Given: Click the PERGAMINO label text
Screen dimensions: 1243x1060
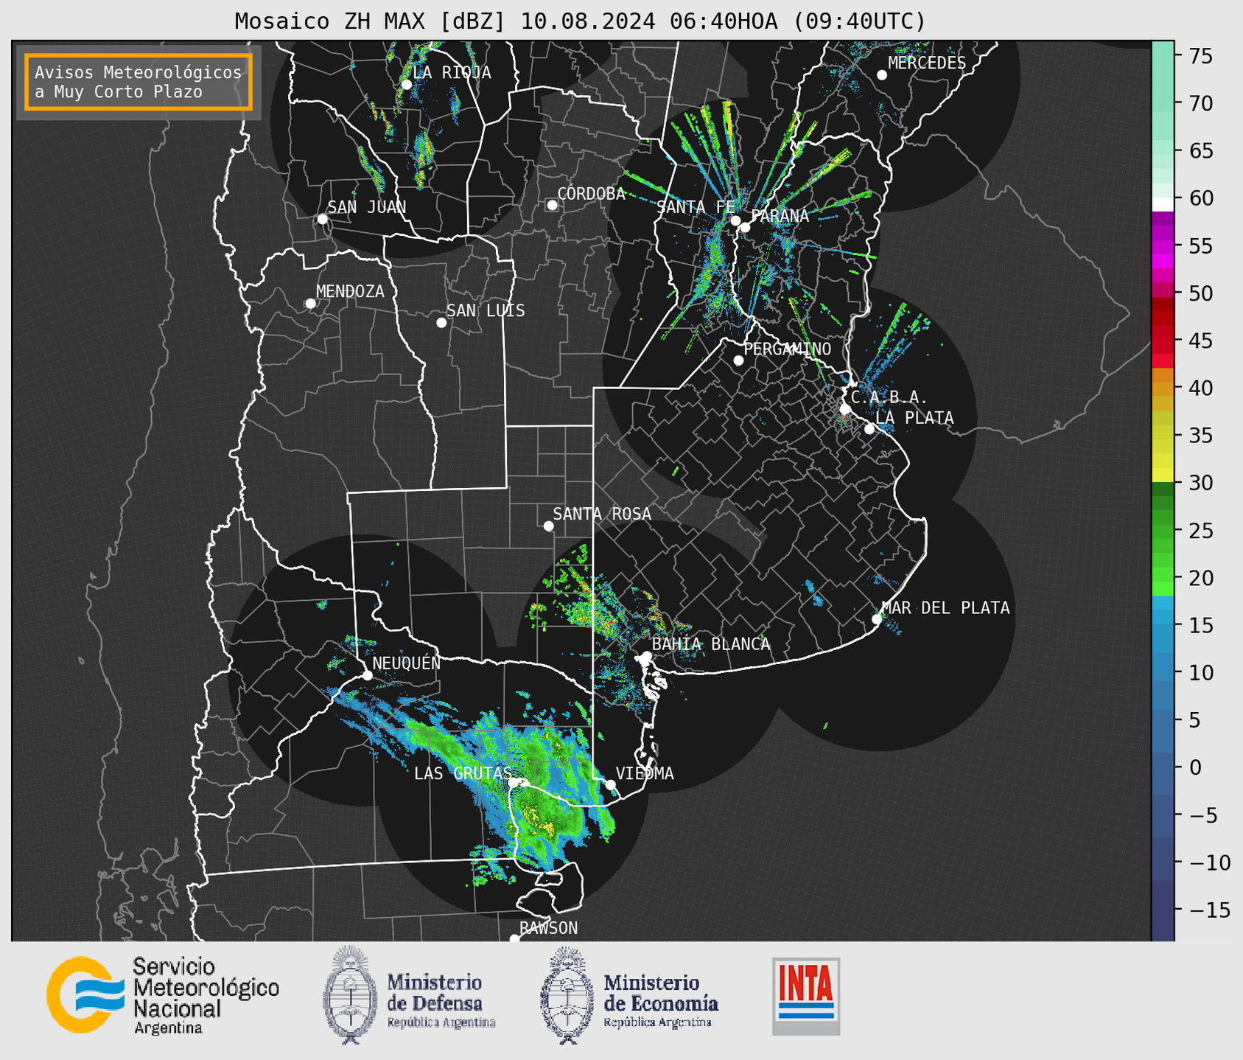Looking at the screenshot, I should [x=787, y=349].
